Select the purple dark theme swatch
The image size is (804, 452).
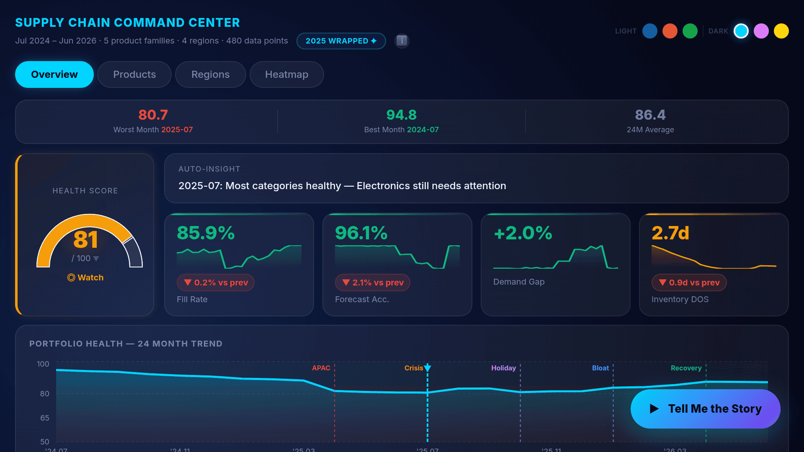pos(761,31)
